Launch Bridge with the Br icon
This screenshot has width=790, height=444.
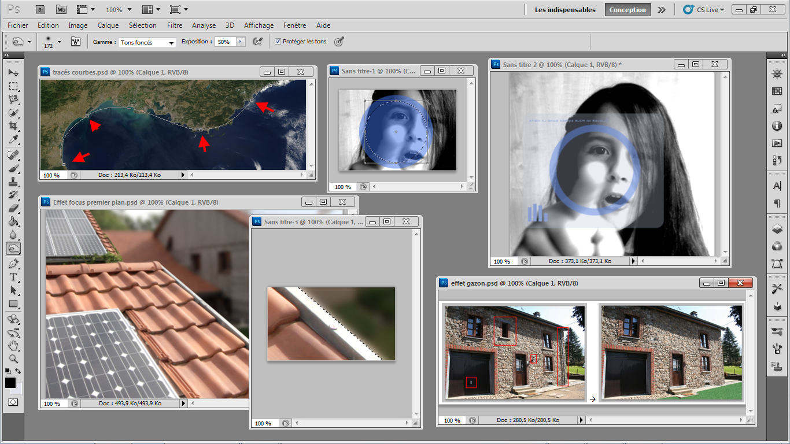pos(40,9)
